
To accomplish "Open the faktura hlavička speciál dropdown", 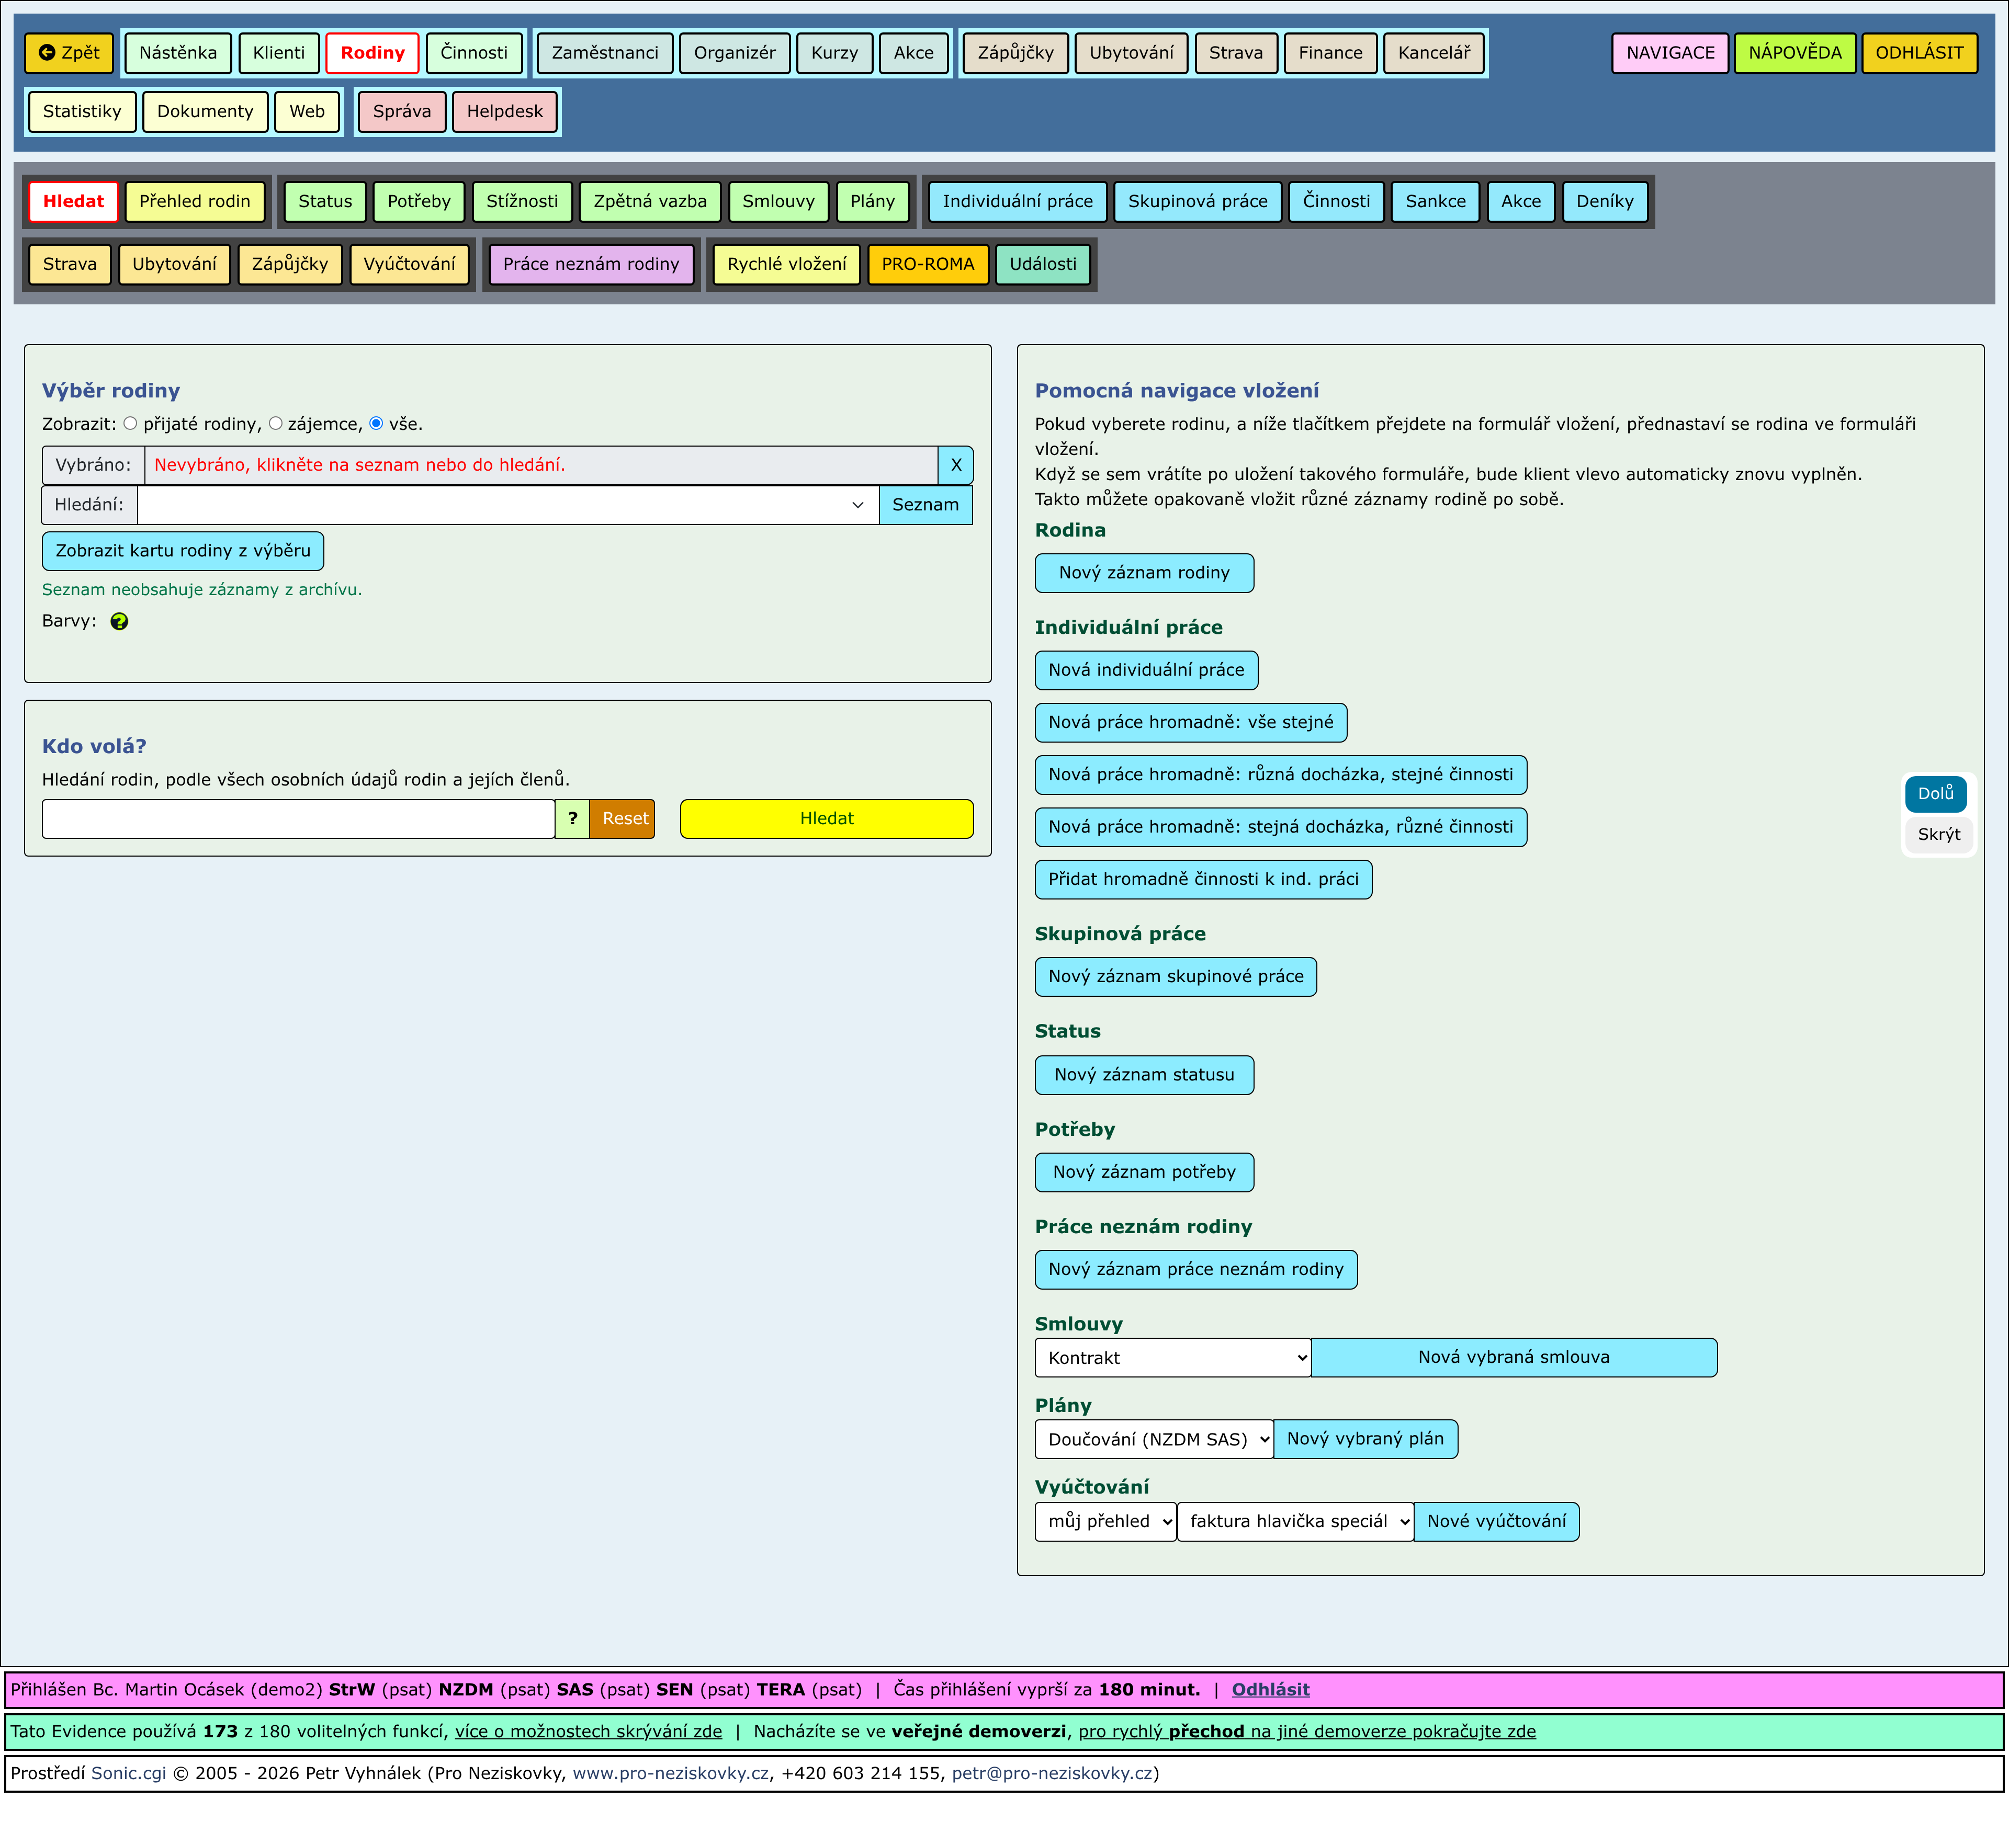I will pos(1294,1521).
